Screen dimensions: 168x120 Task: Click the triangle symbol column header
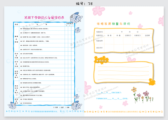tap(70, 25)
